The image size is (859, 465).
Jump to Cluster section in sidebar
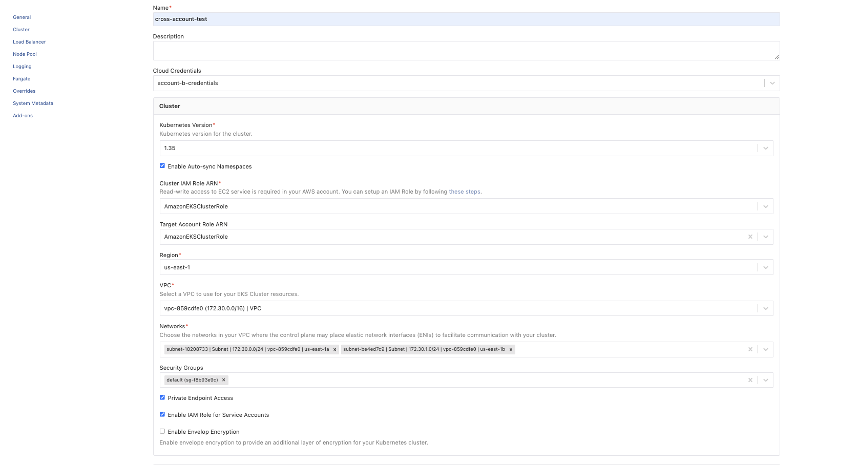coord(22,30)
